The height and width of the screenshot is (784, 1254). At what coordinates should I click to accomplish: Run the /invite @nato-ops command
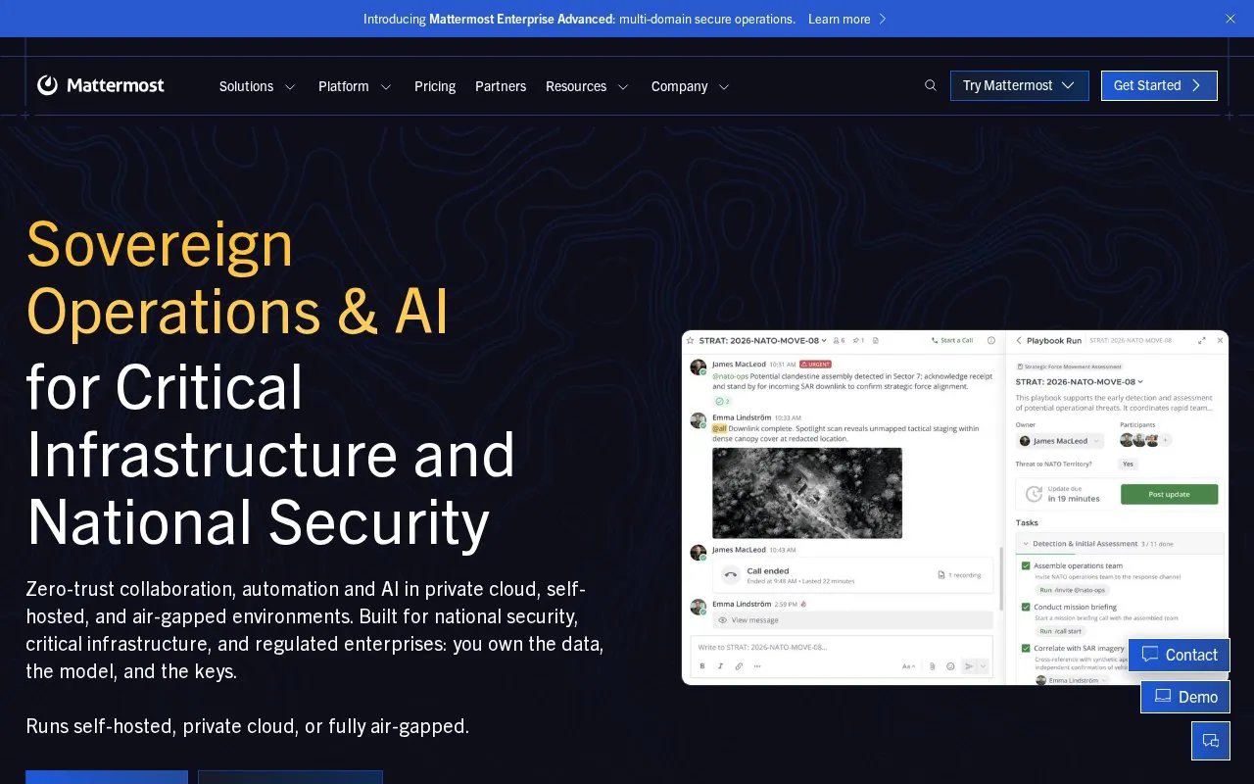pyautogui.click(x=1072, y=590)
